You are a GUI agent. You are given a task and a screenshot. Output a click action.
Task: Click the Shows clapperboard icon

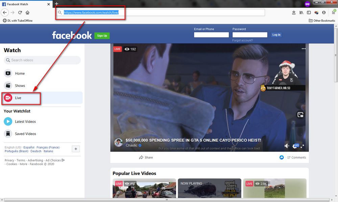coord(8,86)
